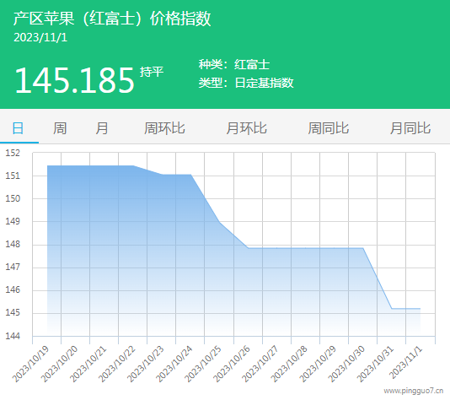Click the 持平 status label
This screenshot has height=400, width=450.
click(152, 72)
